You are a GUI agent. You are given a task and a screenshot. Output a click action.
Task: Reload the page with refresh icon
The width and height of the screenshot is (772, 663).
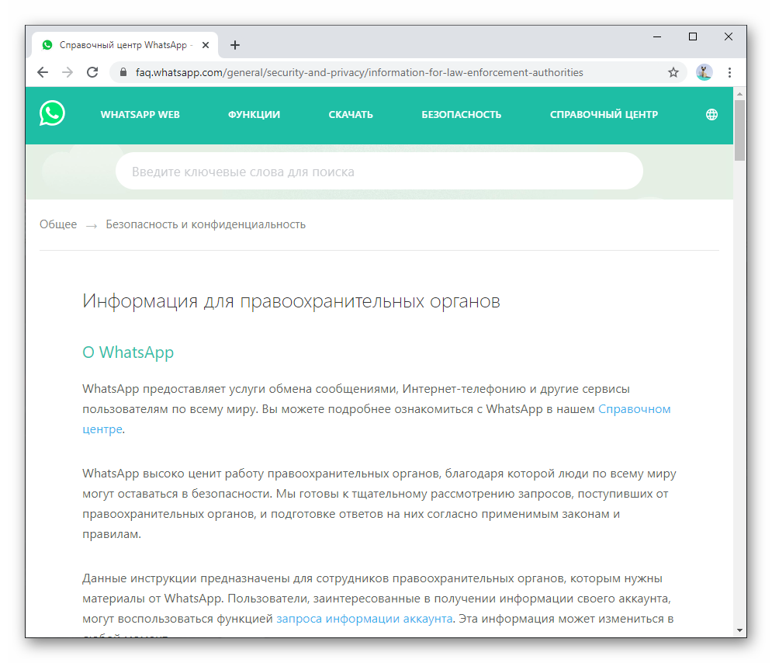tap(92, 72)
